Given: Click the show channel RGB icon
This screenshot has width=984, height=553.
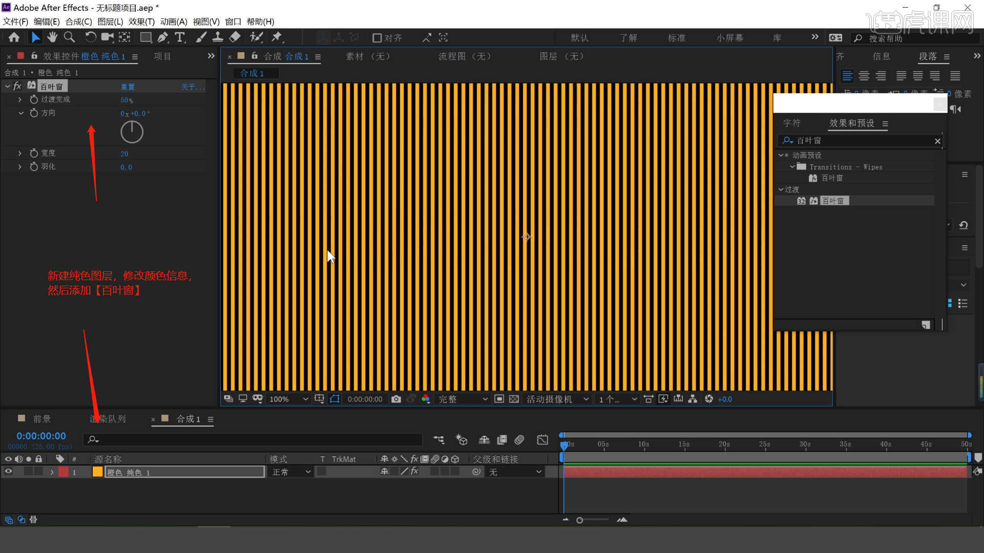Looking at the screenshot, I should [x=425, y=399].
